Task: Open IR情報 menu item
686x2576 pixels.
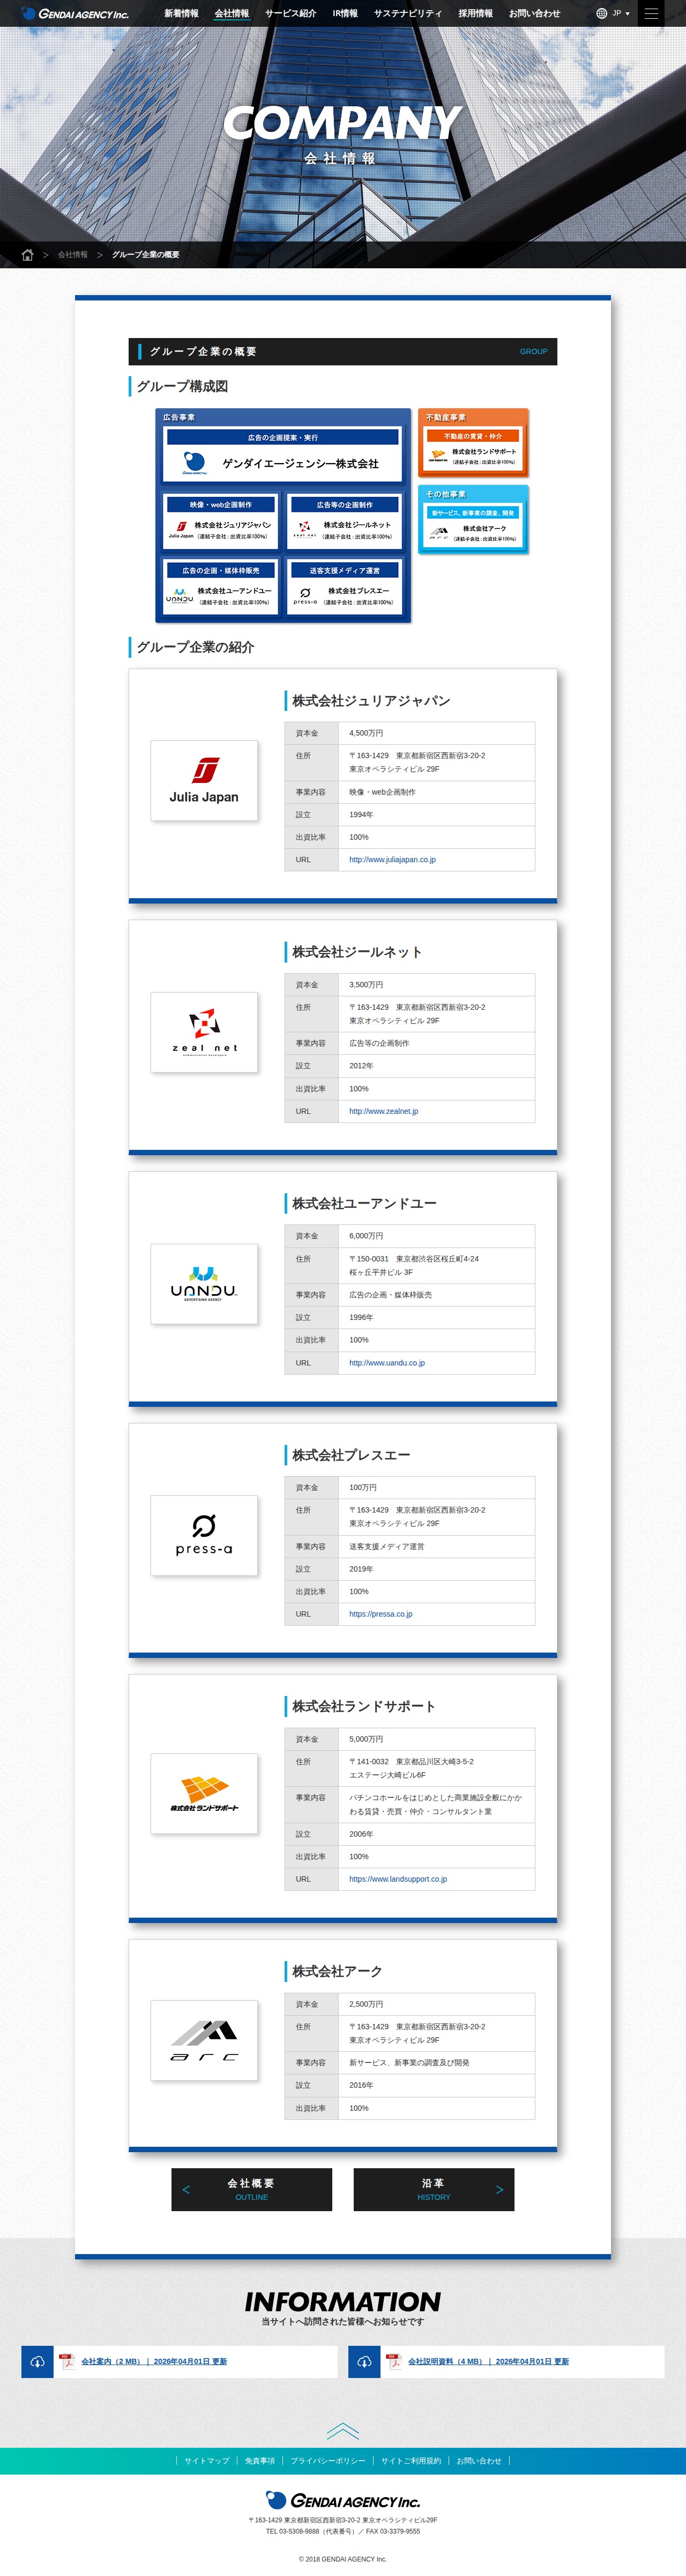Action: pos(345,14)
